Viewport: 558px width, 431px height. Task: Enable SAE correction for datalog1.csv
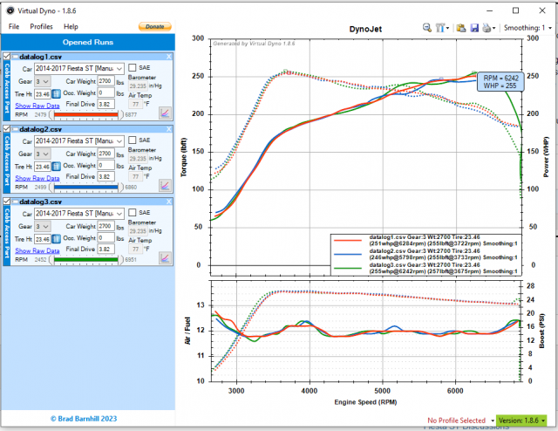pos(132,67)
